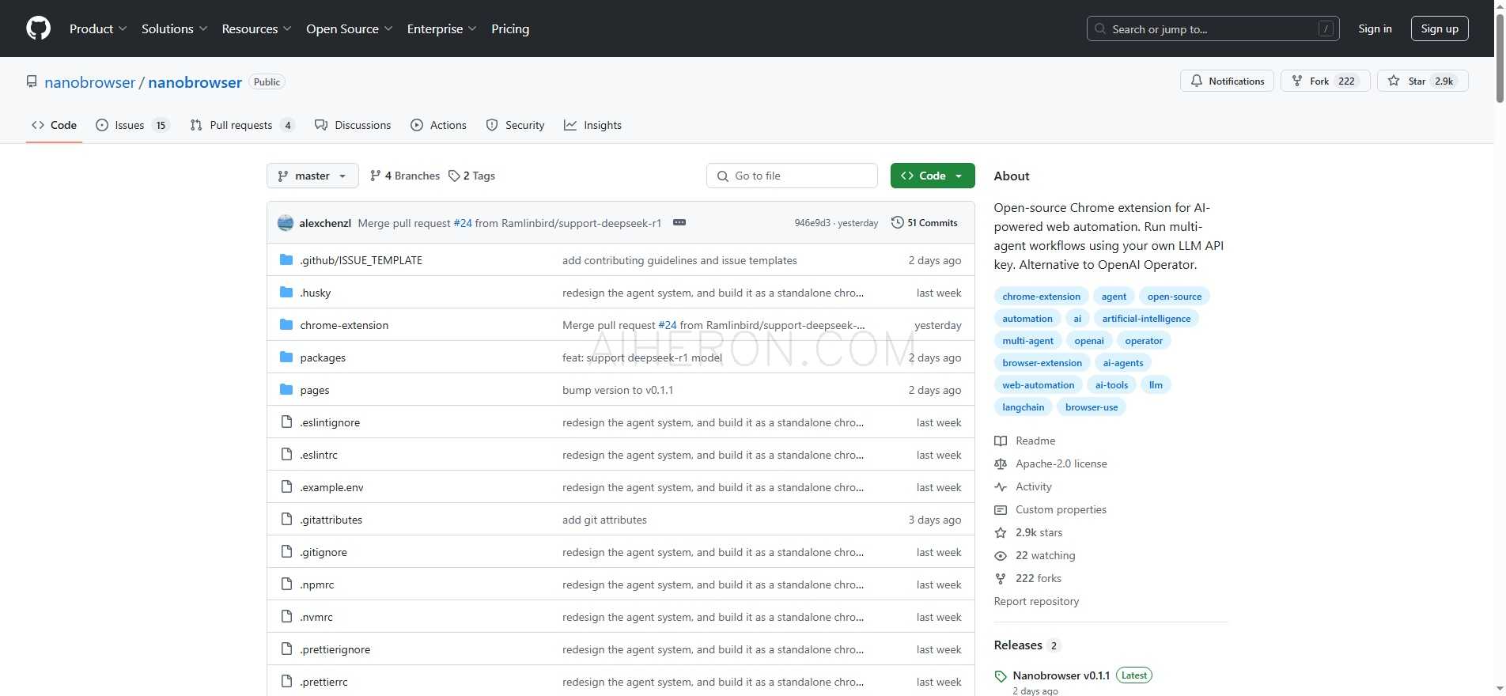Screen dimensions: 1506x696
Task: Focus the Go to file input
Action: pos(792,176)
